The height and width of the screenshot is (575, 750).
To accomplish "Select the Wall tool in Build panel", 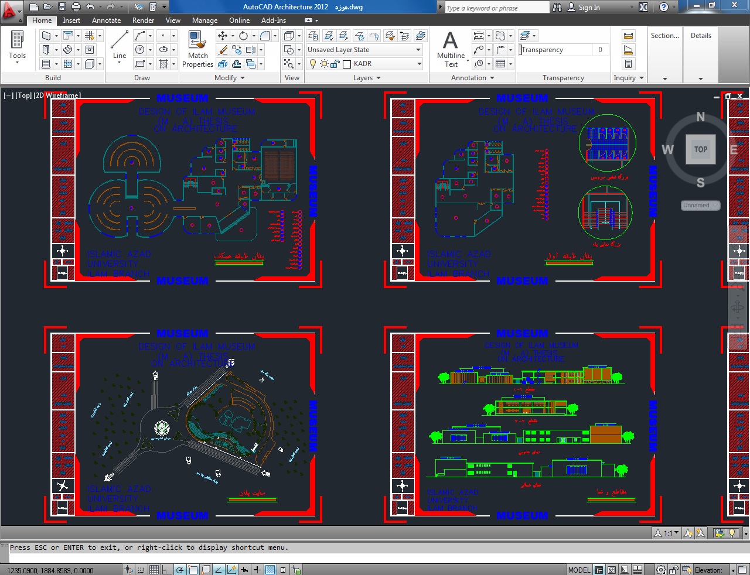I will [46, 36].
